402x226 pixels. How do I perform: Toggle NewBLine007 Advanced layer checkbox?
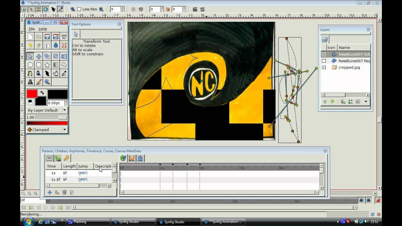tap(324, 54)
